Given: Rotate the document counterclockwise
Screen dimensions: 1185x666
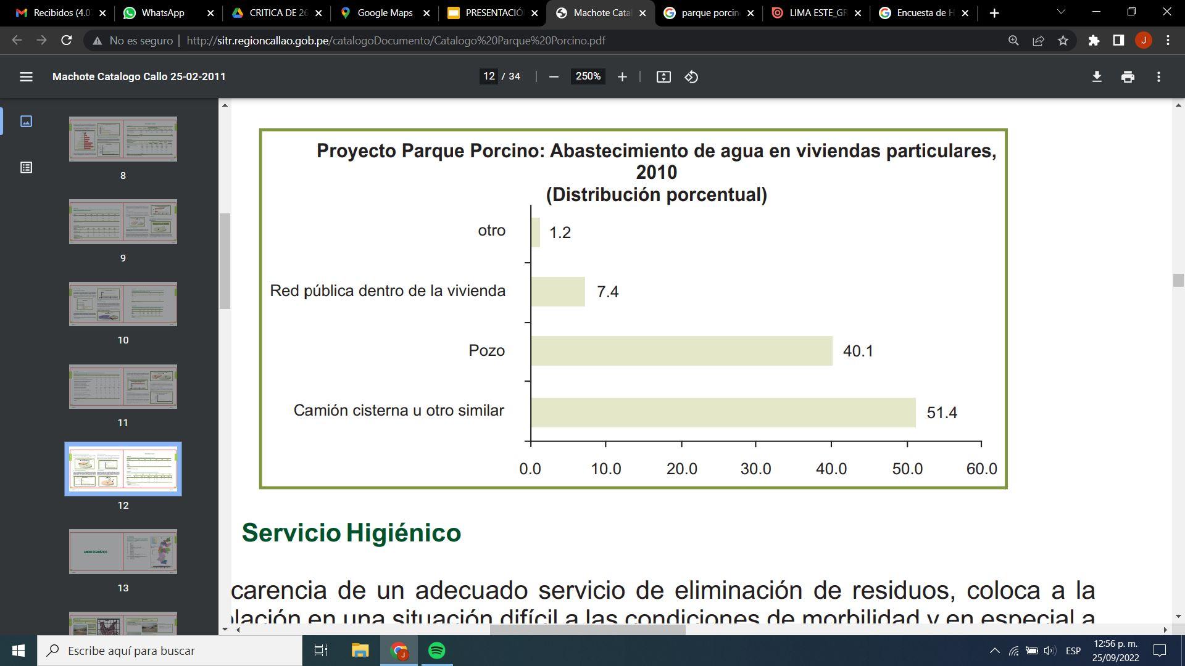Looking at the screenshot, I should [x=691, y=76].
